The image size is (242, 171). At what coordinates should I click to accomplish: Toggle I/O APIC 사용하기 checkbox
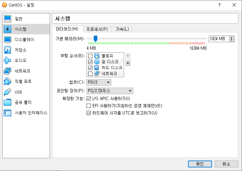point(89,98)
